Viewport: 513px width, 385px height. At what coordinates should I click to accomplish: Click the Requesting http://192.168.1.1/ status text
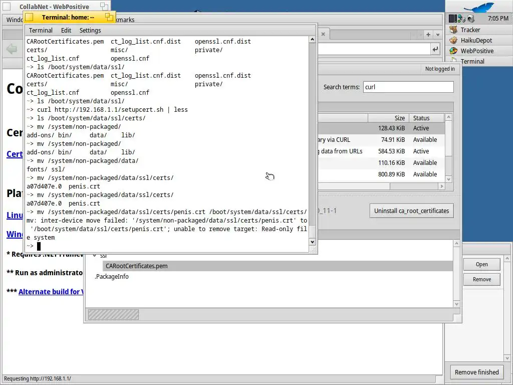[37, 379]
